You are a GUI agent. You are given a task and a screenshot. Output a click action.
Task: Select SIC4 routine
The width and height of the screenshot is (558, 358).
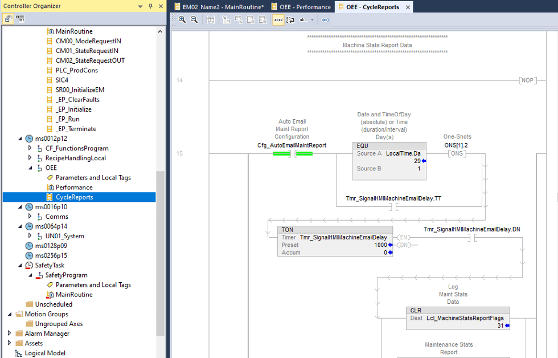[62, 80]
